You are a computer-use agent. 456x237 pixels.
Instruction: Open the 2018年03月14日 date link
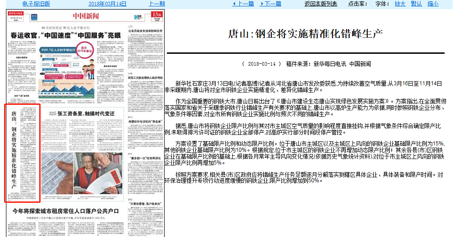107,4
